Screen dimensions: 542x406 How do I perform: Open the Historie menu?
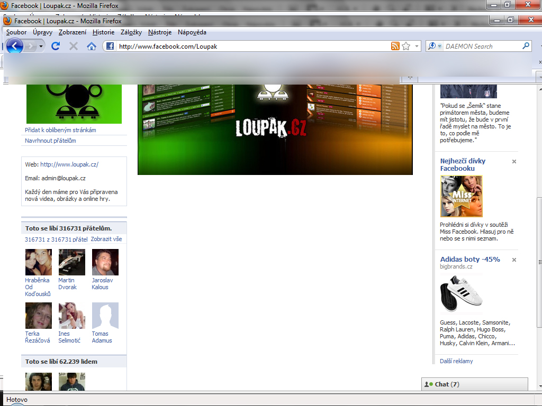[103, 32]
